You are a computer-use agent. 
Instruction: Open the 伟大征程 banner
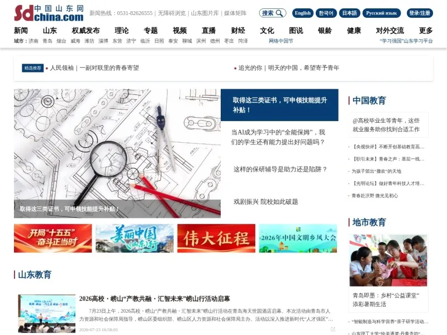point(216,238)
